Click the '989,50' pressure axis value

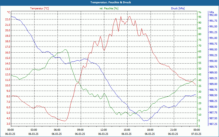pos(213,72)
